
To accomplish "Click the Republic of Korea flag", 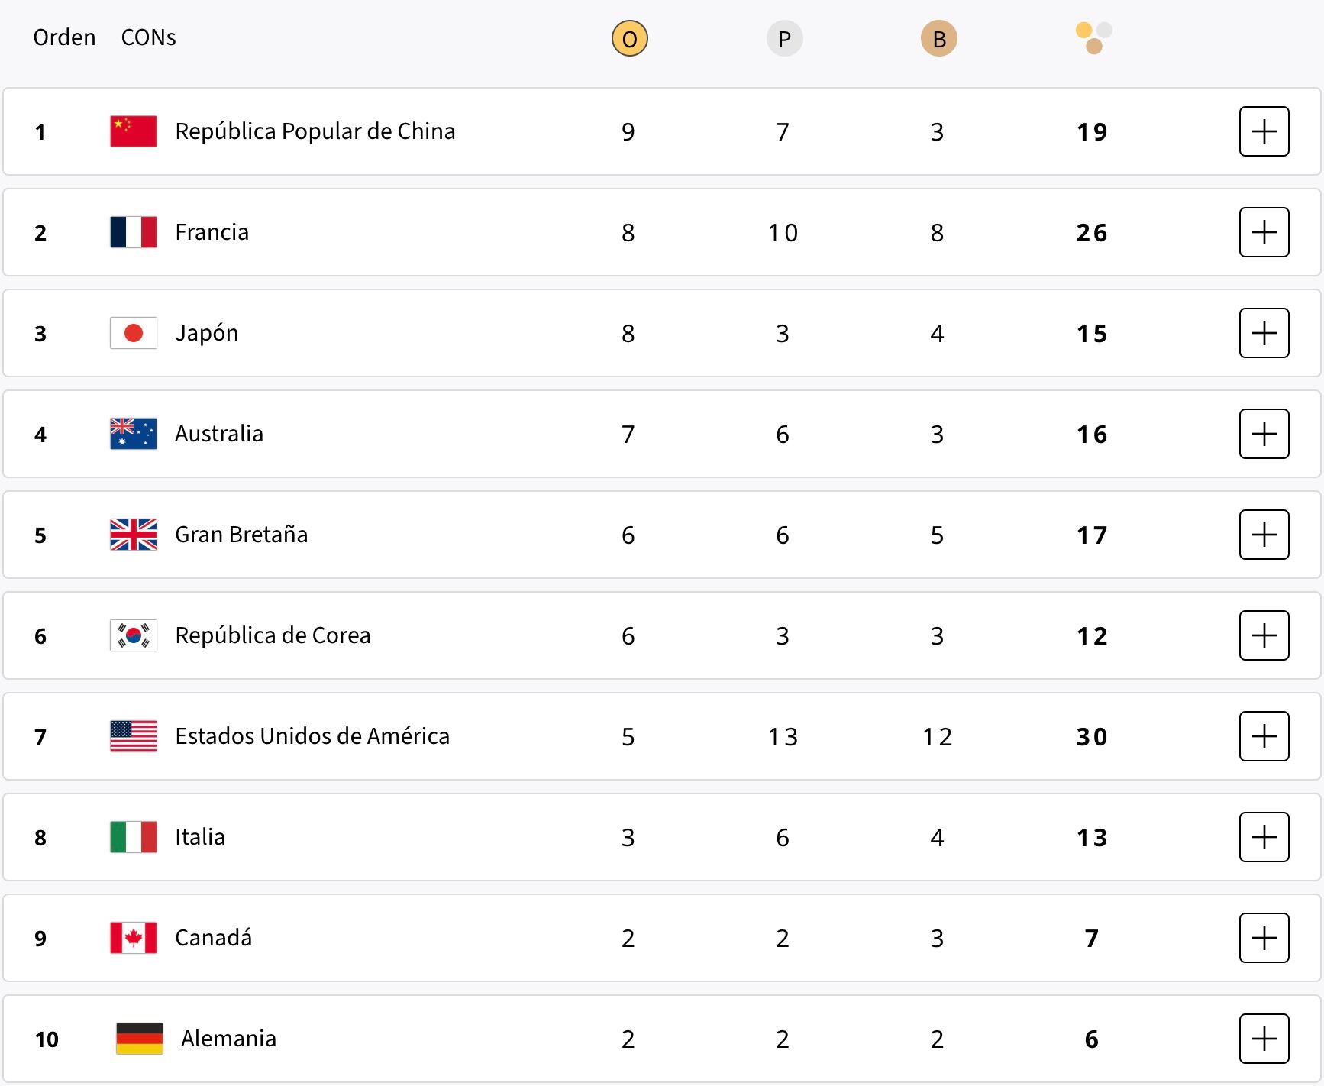I will (x=134, y=635).
